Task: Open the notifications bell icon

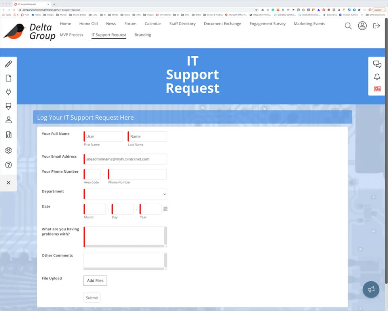Action: tap(377, 77)
